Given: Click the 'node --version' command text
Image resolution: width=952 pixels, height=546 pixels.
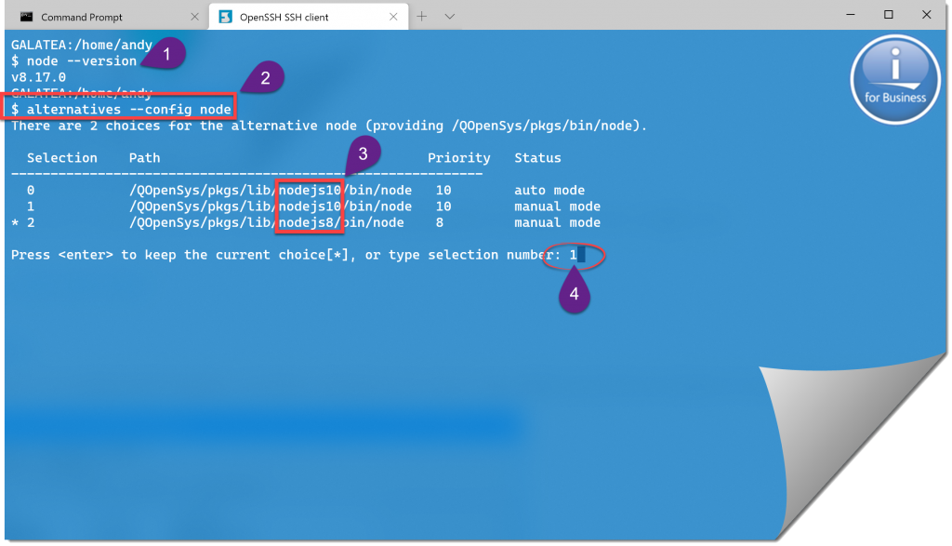Looking at the screenshot, I should tap(82, 60).
